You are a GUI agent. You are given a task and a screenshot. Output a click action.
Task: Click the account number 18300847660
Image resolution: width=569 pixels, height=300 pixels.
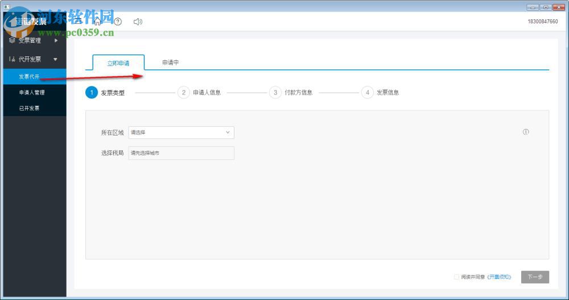point(542,22)
